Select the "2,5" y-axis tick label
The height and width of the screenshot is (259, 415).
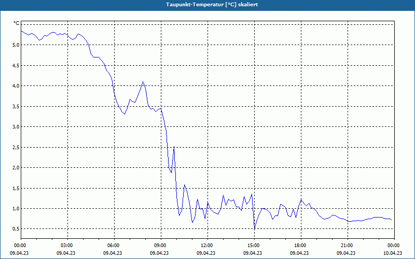tap(16, 148)
